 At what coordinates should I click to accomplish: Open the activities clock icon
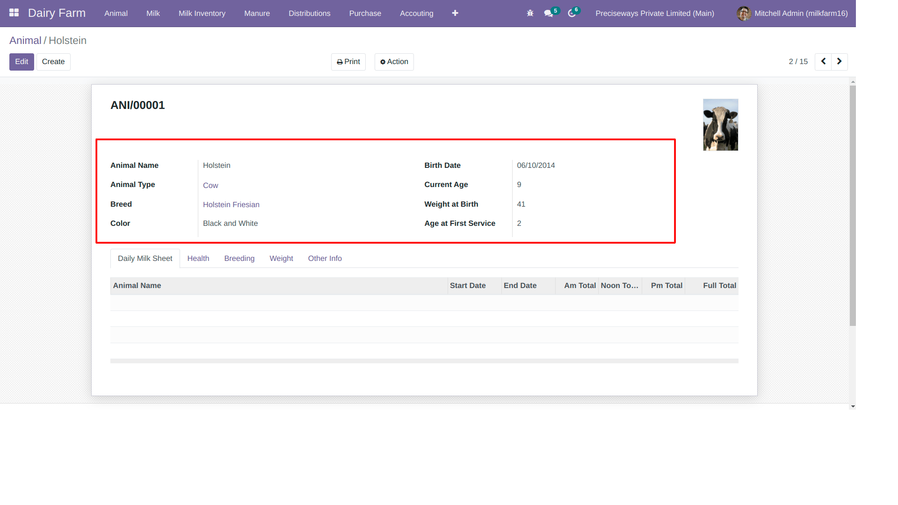pos(572,13)
